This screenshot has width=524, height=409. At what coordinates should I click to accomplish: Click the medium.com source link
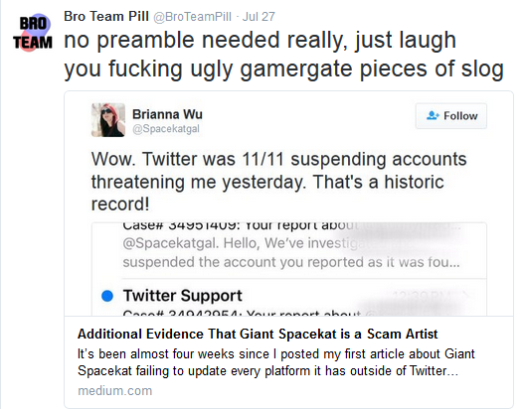115,391
